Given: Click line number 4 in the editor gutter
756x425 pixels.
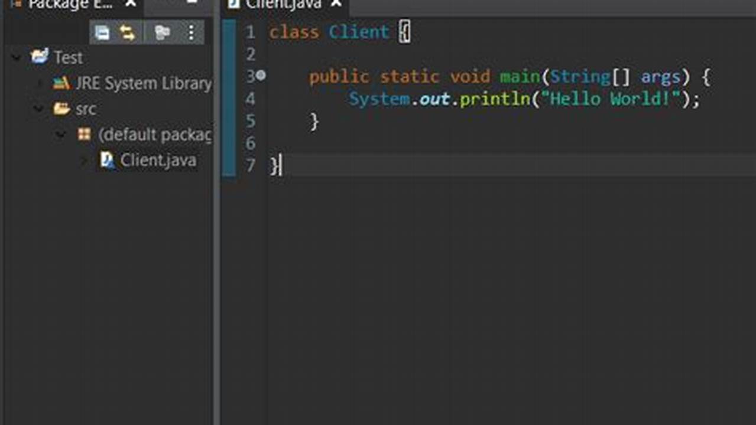Looking at the screenshot, I should [x=250, y=98].
